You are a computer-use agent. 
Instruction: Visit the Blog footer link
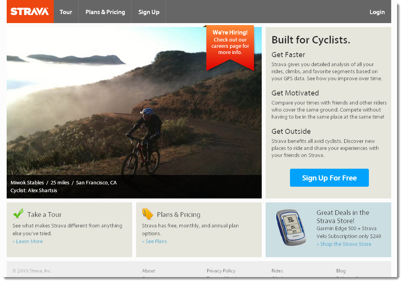click(341, 271)
